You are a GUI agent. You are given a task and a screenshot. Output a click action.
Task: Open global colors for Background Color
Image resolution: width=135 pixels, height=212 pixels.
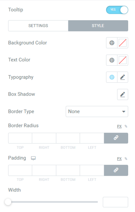pyautogui.click(x=112, y=43)
